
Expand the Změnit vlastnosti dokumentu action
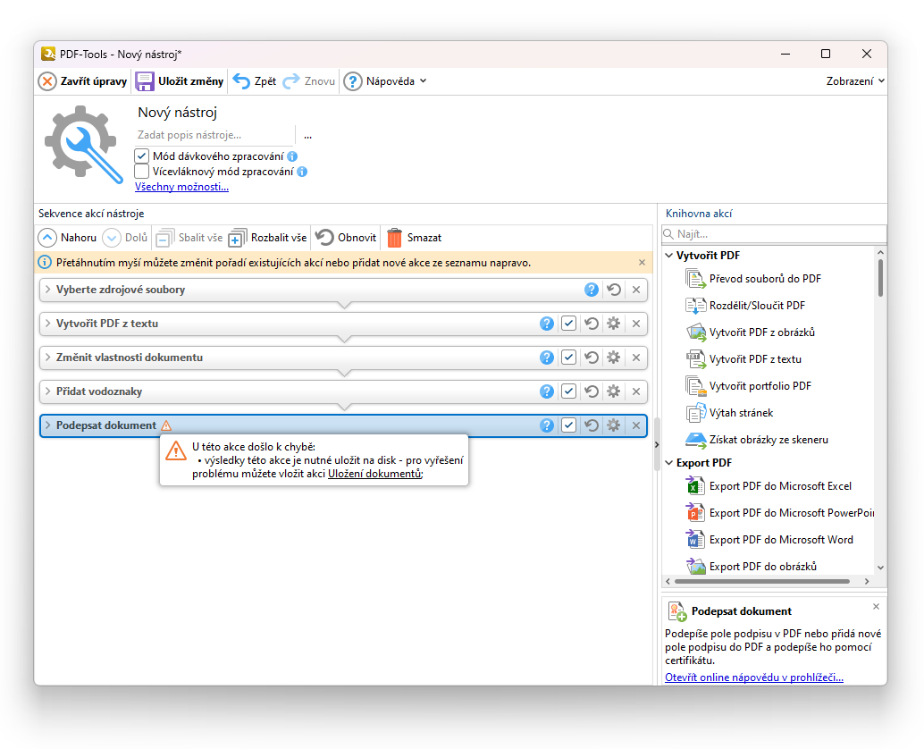coord(48,358)
